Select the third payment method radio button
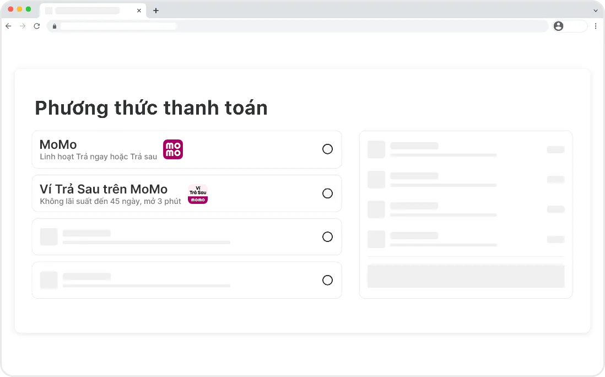The width and height of the screenshot is (605, 377). pos(327,237)
